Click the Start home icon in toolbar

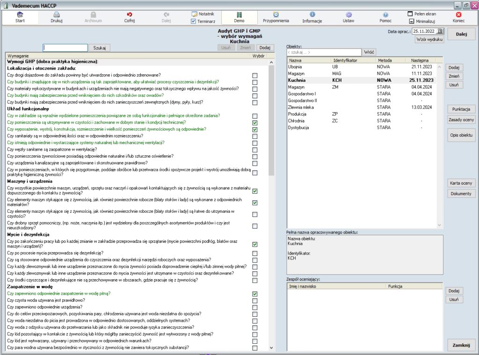pyautogui.click(x=20, y=14)
